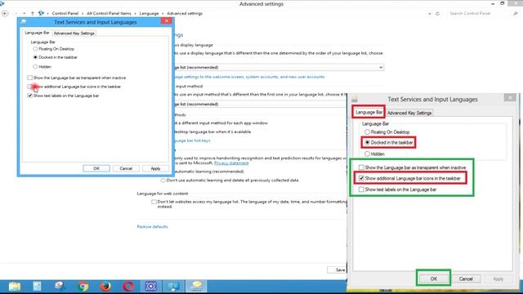The width and height of the screenshot is (523, 294).
Task: Select the Language Bar tab in the blue dialog
Action: point(37,33)
